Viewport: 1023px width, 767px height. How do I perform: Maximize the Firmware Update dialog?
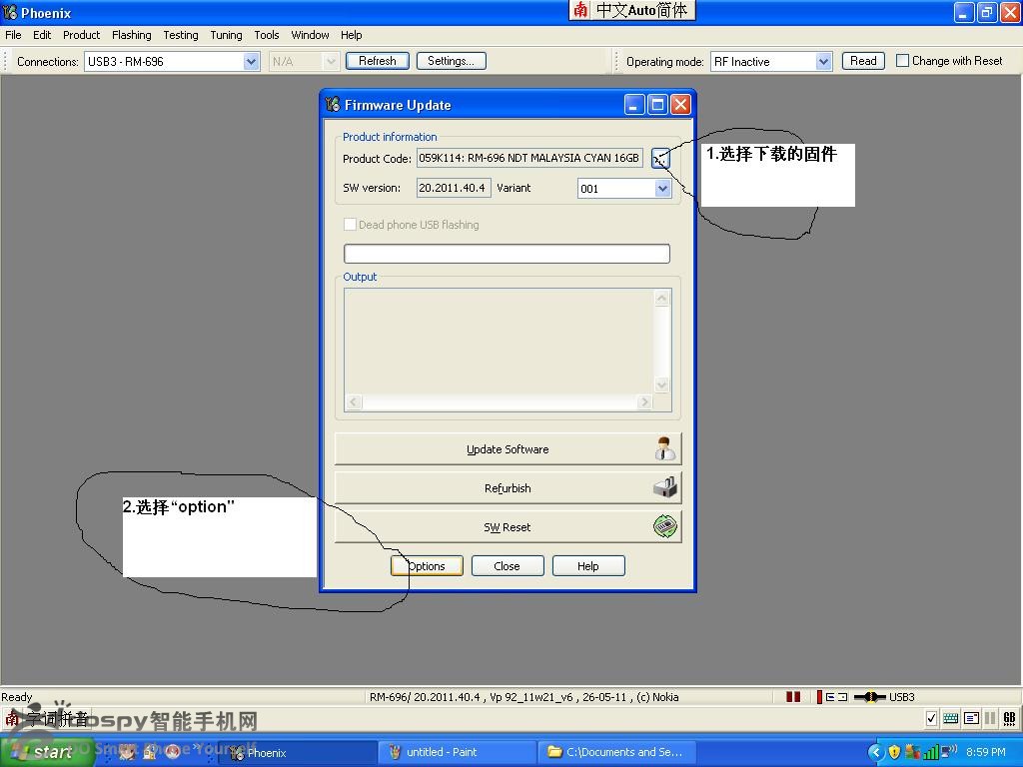657,104
